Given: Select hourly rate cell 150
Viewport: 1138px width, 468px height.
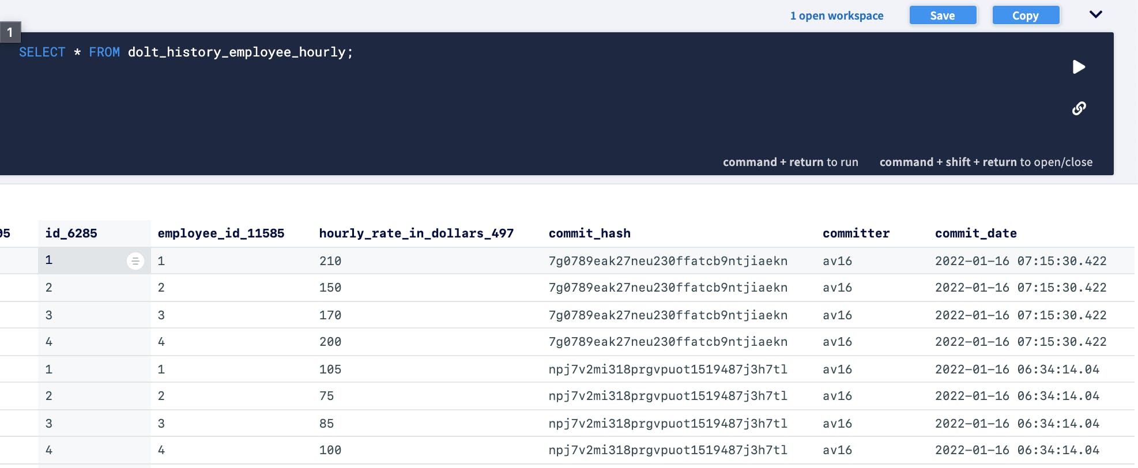Looking at the screenshot, I should pyautogui.click(x=330, y=288).
